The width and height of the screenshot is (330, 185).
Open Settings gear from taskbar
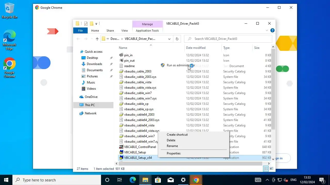(183, 180)
